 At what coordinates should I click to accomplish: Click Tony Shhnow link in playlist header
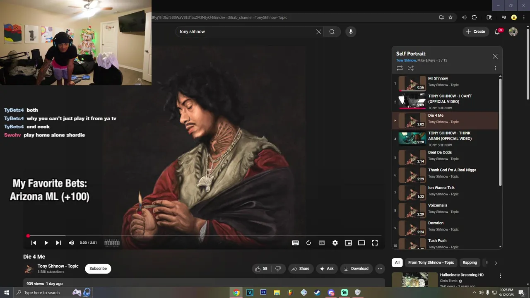(x=406, y=60)
